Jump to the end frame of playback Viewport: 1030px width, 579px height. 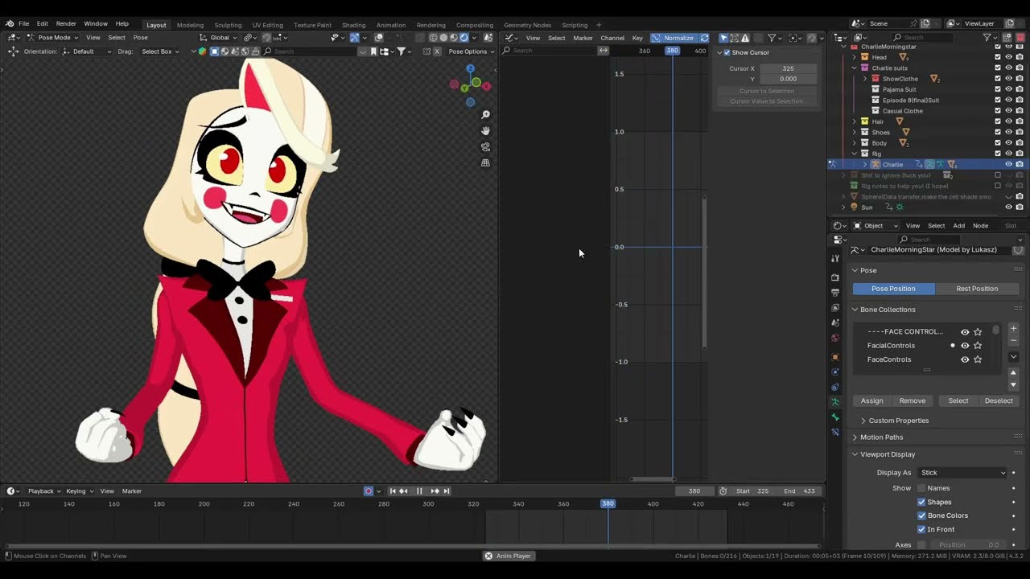[446, 491]
